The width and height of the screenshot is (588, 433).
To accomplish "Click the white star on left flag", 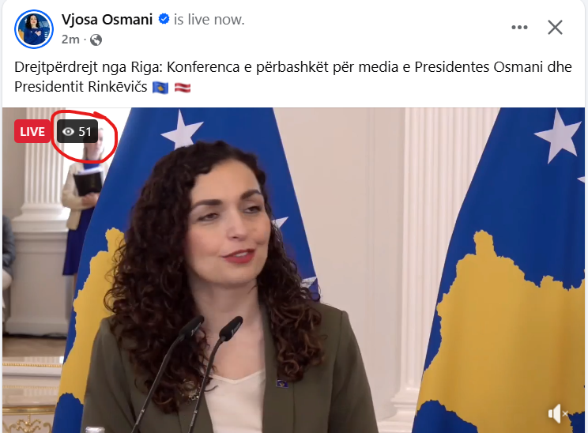I will (x=182, y=129).
